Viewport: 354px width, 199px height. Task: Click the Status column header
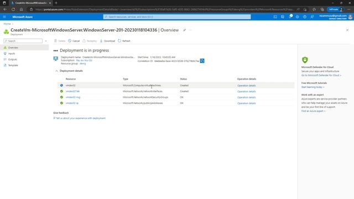[183, 79]
